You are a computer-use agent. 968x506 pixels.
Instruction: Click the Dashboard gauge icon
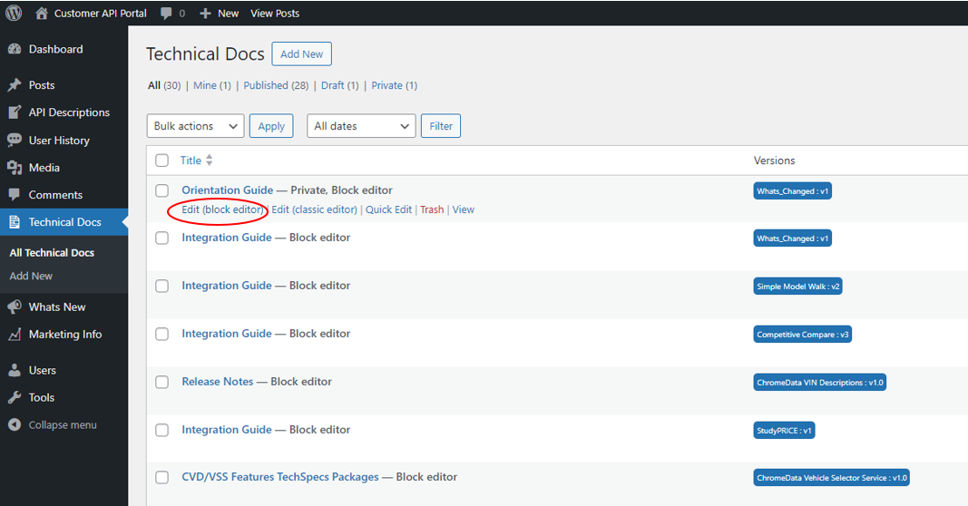15,50
